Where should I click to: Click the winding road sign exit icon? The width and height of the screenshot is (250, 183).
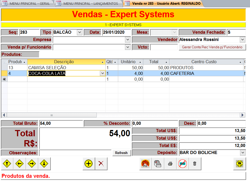pos(240,164)
